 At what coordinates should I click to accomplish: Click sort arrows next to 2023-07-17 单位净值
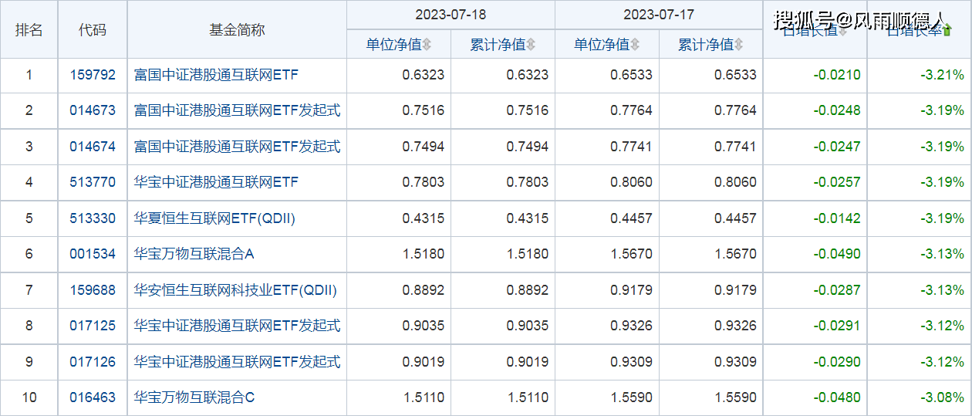pyautogui.click(x=635, y=45)
